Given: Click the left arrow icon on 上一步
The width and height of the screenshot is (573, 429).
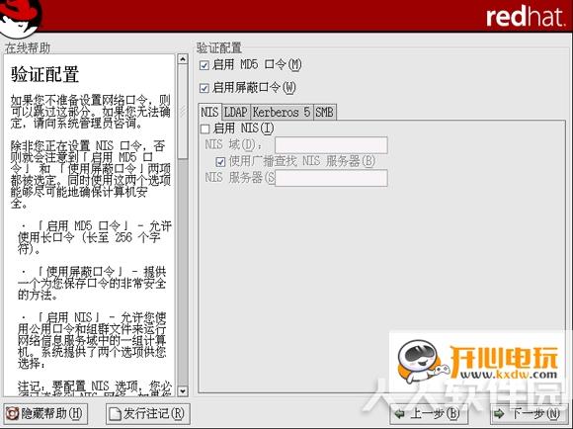Looking at the screenshot, I should [x=400, y=414].
